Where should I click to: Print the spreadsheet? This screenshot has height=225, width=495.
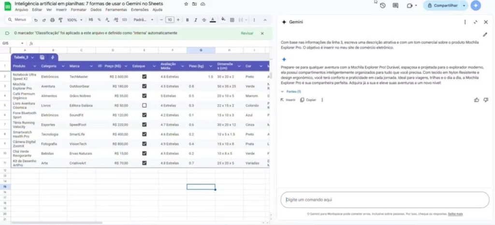click(52, 20)
